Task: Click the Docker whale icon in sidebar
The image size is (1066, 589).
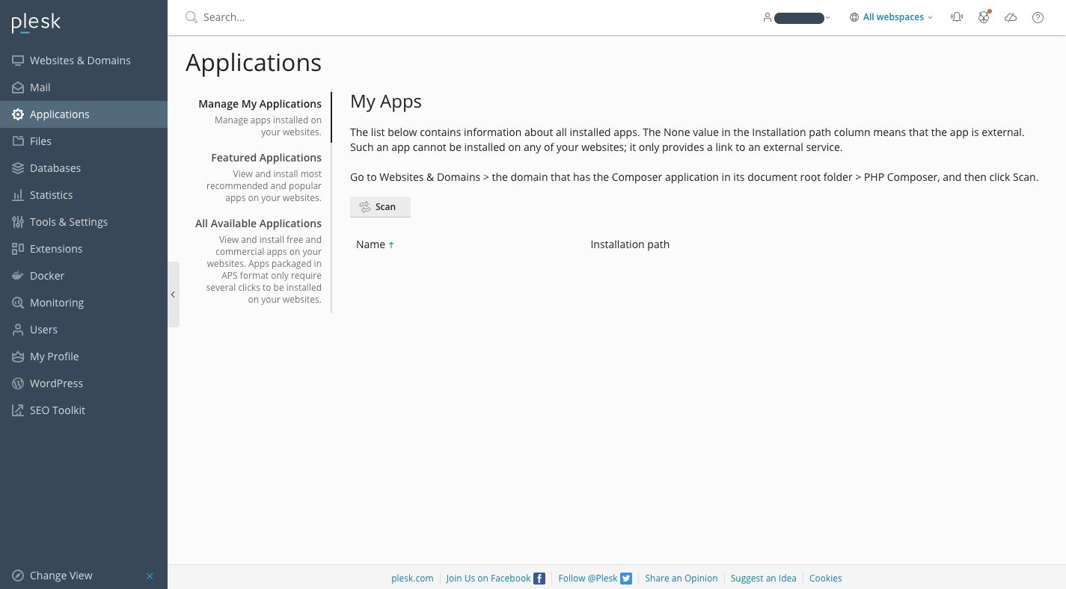Action: (x=18, y=276)
